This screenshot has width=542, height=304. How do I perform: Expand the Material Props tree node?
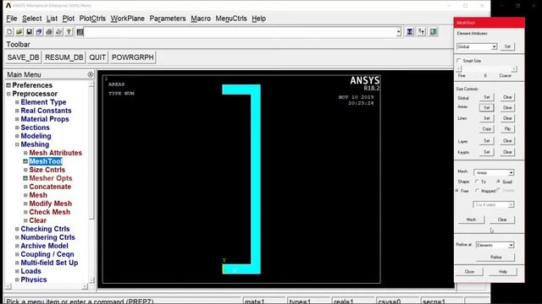17,119
